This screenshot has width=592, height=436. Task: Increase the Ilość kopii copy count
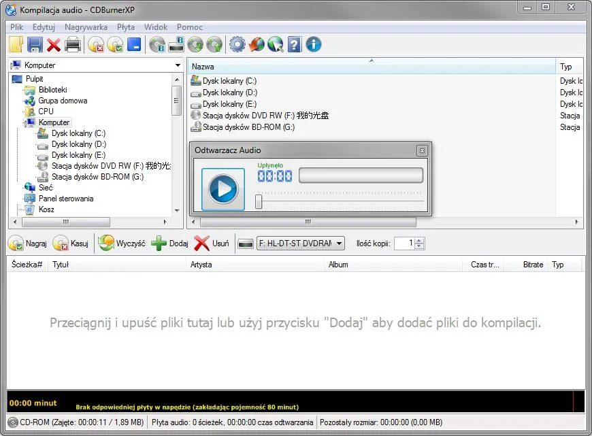point(419,241)
